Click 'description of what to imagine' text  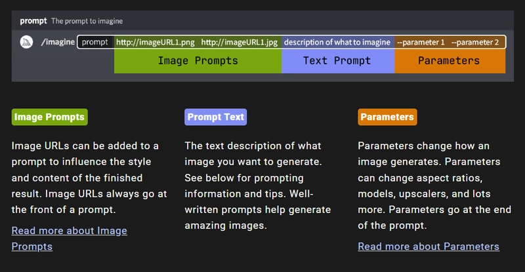(337, 42)
